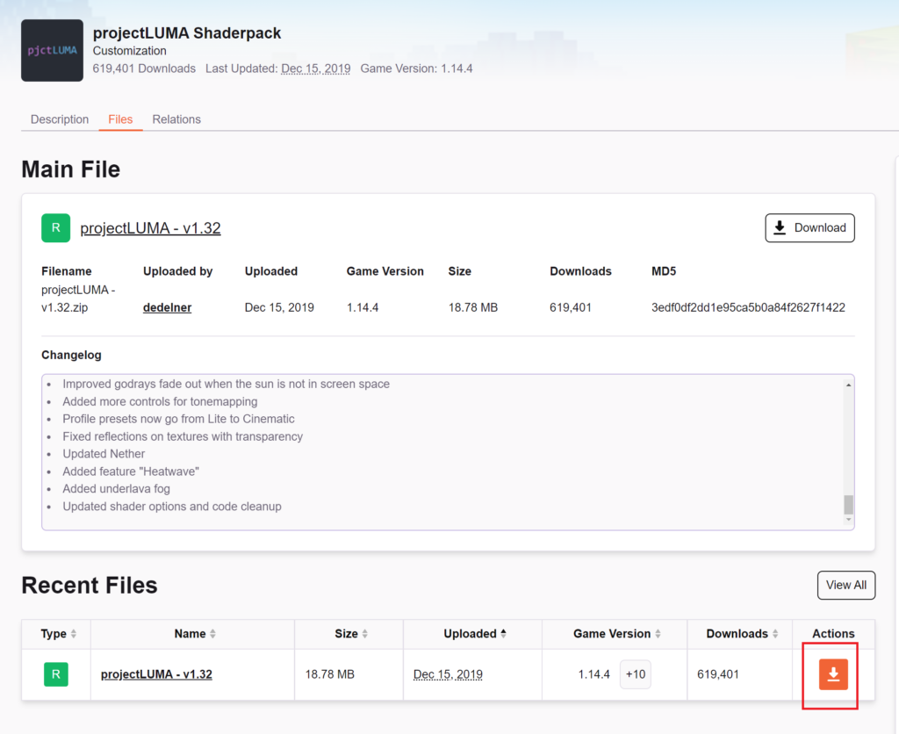Sort by Game Version column arrows

pos(658,634)
